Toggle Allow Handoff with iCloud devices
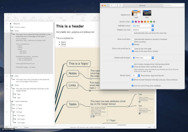188x132 pixels. pos(133,80)
